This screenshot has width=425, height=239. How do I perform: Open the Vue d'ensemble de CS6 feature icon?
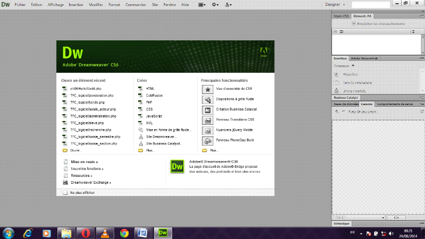(x=207, y=89)
